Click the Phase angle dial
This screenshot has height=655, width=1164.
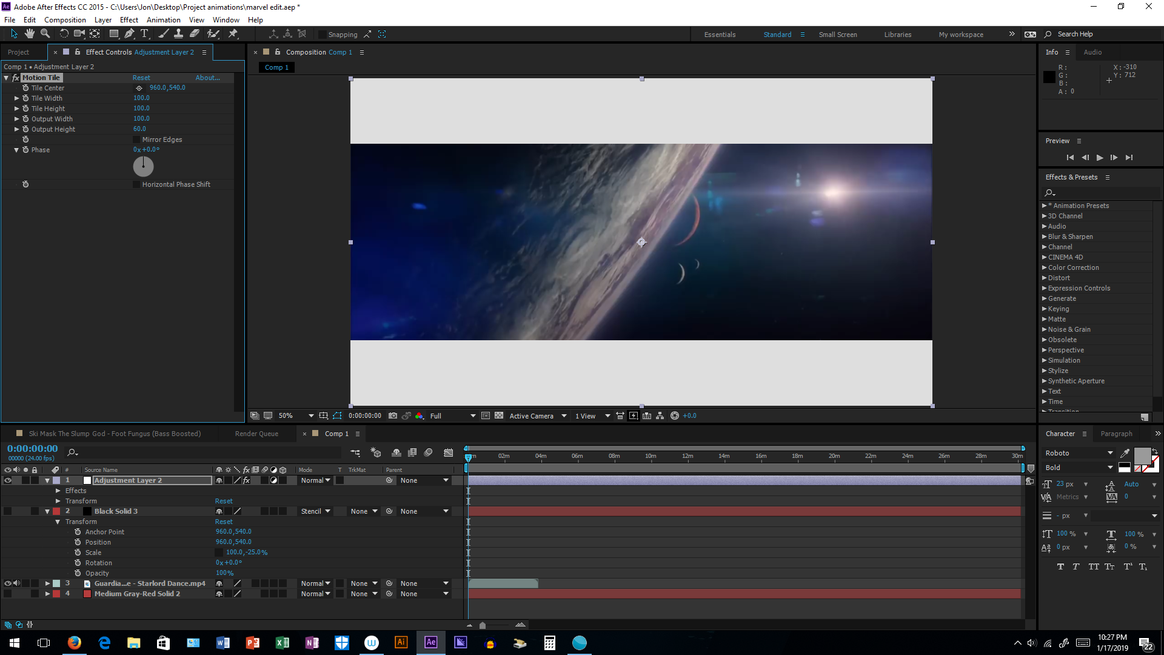144,166
